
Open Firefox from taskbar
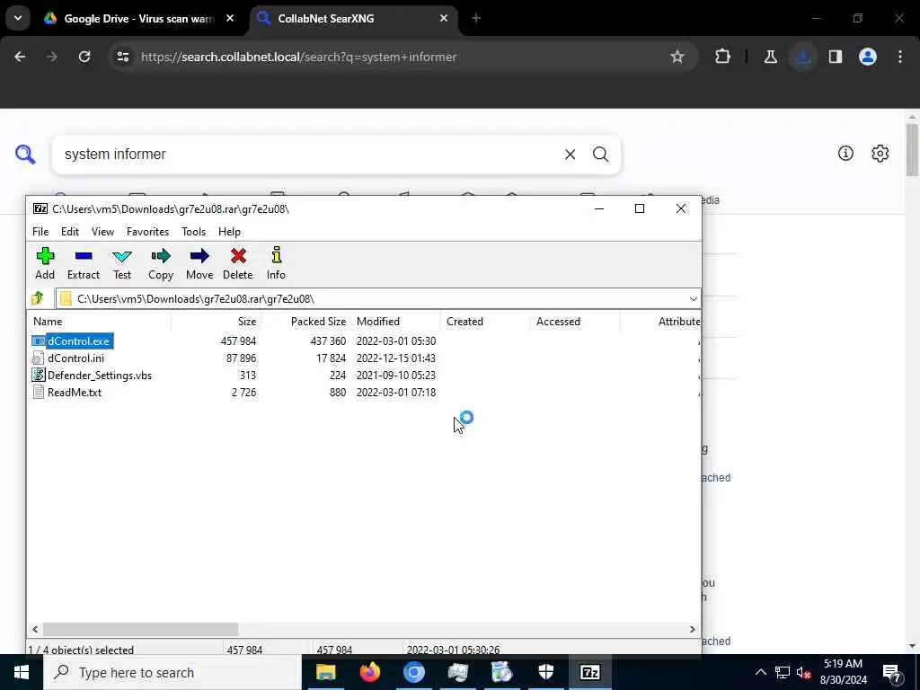click(369, 672)
